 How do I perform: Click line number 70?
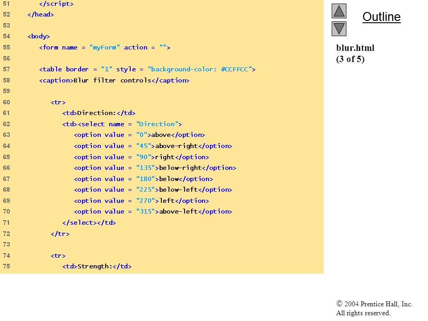point(7,211)
